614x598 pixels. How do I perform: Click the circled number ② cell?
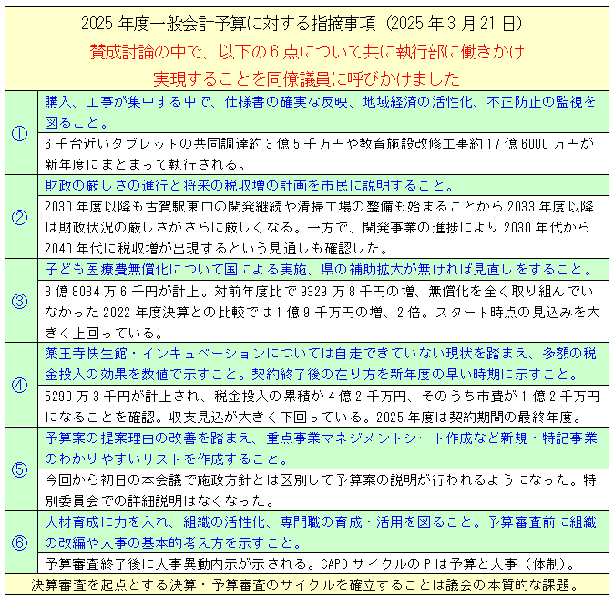(x=21, y=217)
